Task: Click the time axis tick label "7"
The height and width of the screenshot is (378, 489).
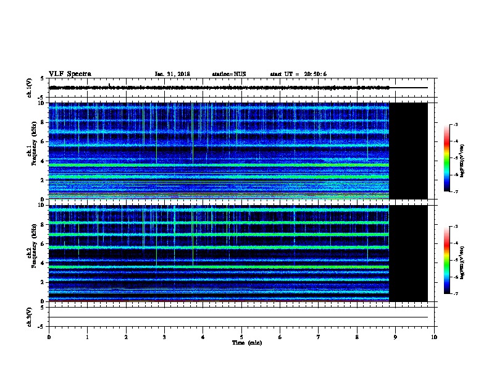Action: (x=319, y=337)
